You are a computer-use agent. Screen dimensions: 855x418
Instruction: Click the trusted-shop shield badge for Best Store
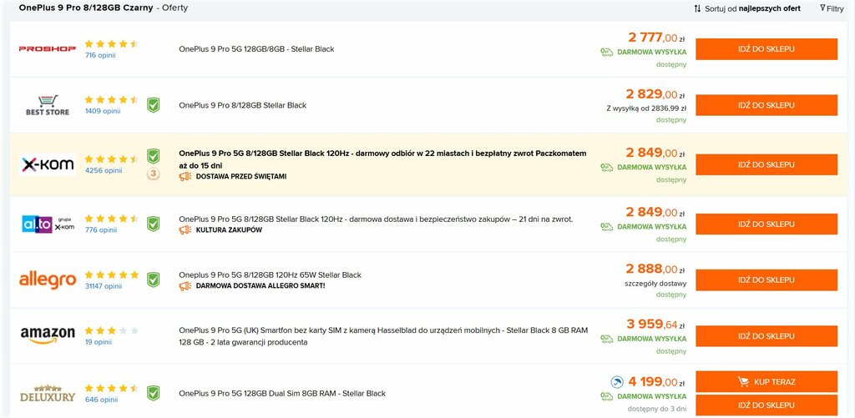click(x=154, y=104)
